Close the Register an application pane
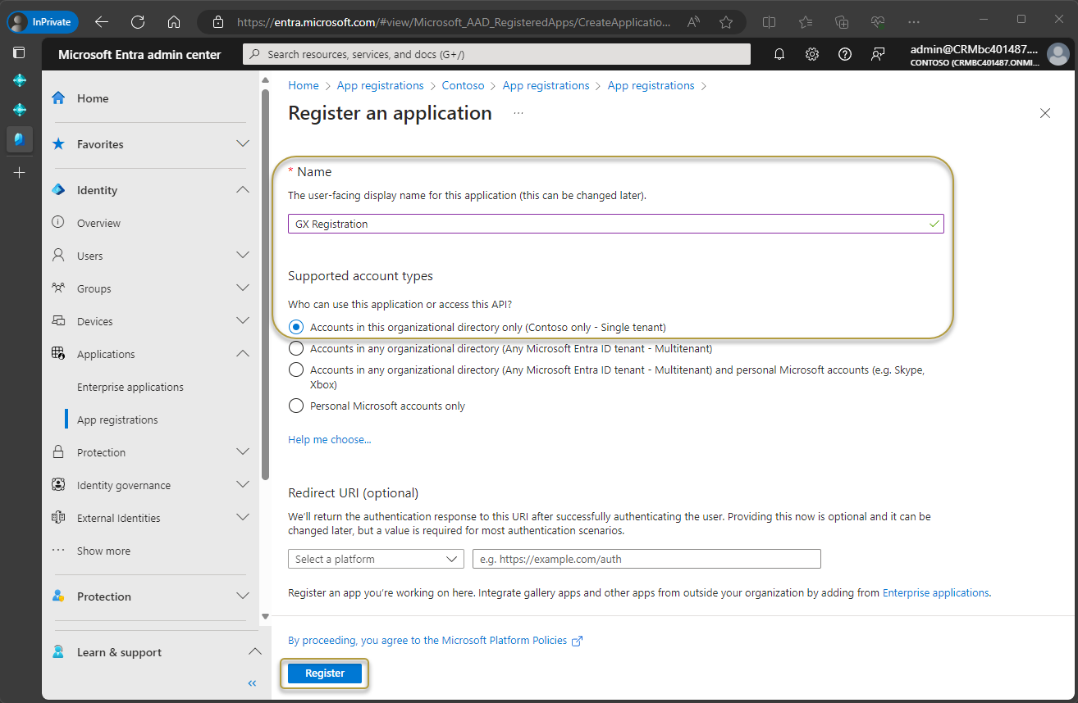The height and width of the screenshot is (703, 1078). point(1045,114)
